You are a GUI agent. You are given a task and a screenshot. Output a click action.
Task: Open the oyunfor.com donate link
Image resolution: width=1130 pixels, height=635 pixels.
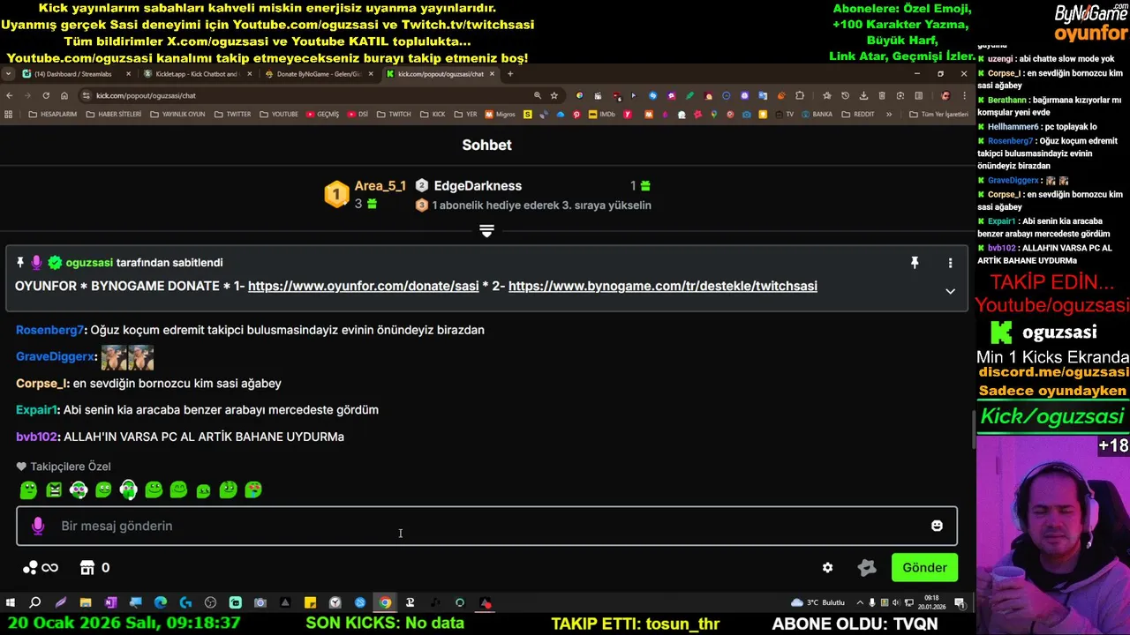point(363,286)
